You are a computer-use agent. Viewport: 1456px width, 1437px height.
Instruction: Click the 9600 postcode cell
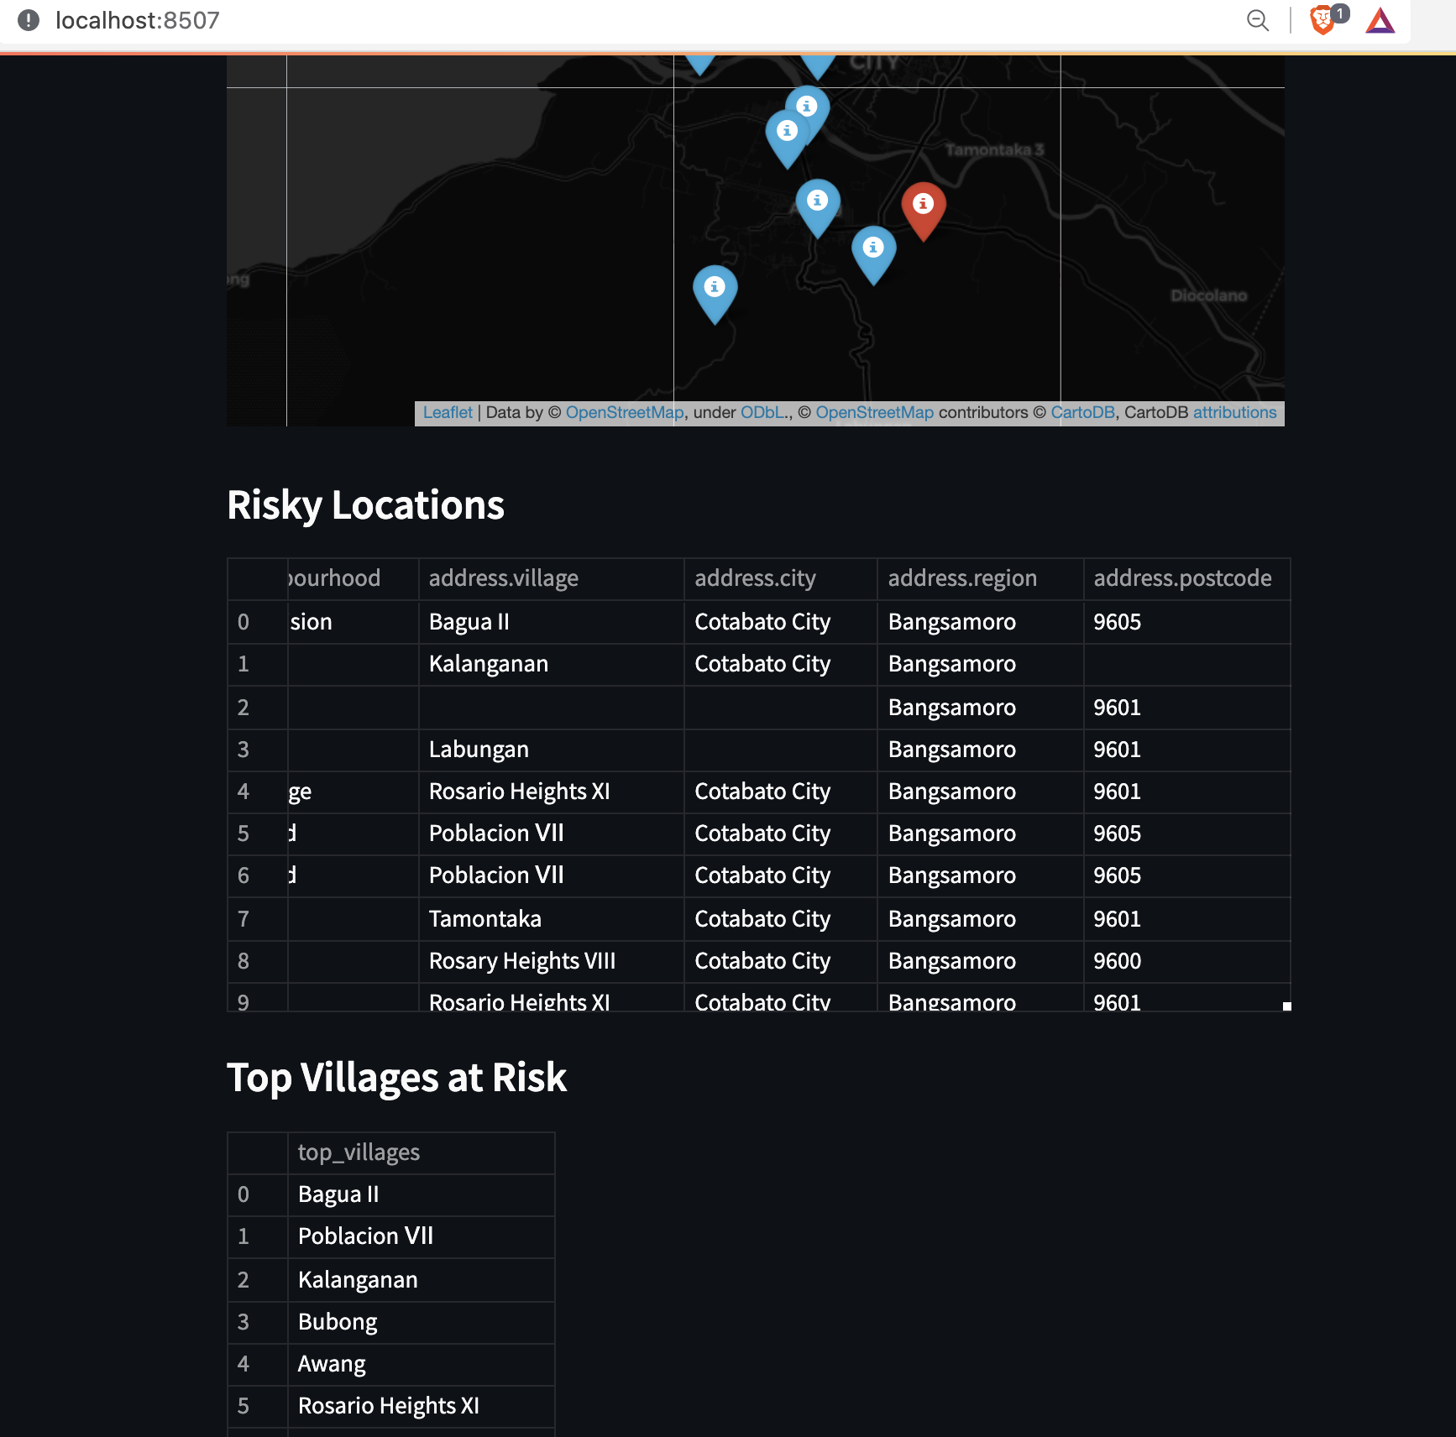click(x=1186, y=962)
